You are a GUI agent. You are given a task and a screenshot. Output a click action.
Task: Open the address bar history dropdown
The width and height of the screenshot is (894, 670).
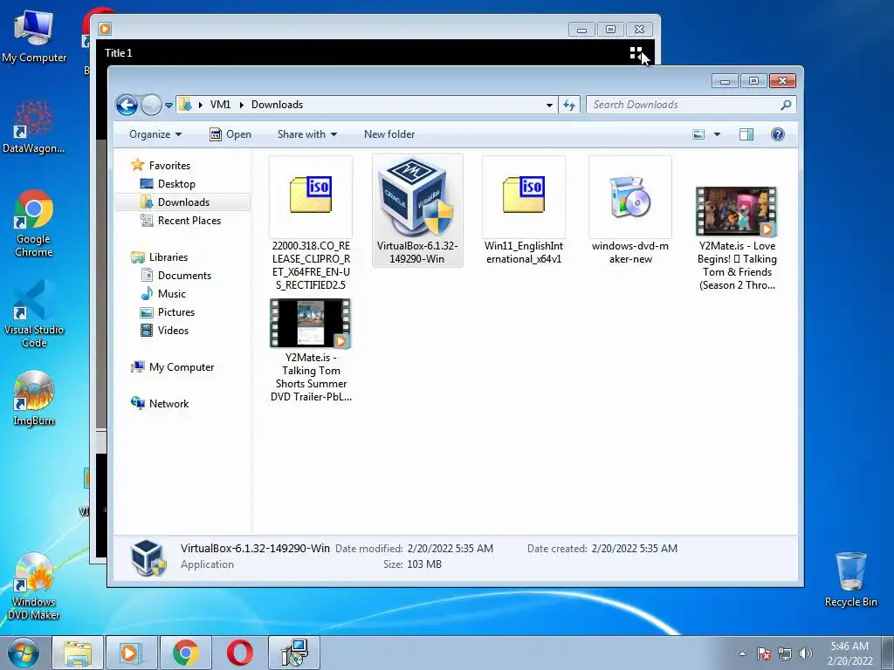click(x=549, y=105)
